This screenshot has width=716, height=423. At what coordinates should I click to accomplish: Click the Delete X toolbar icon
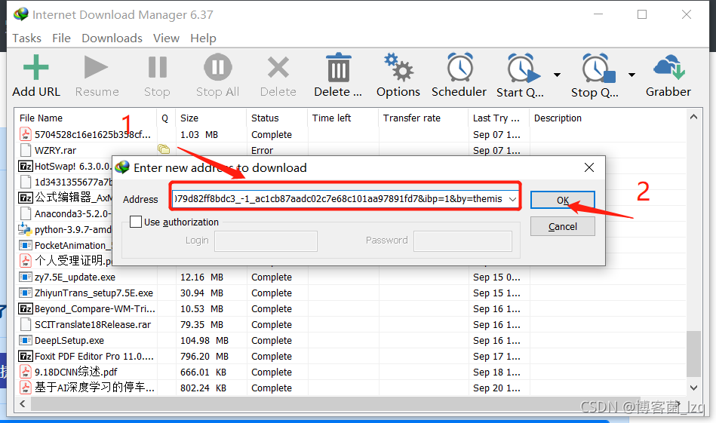[x=278, y=68]
